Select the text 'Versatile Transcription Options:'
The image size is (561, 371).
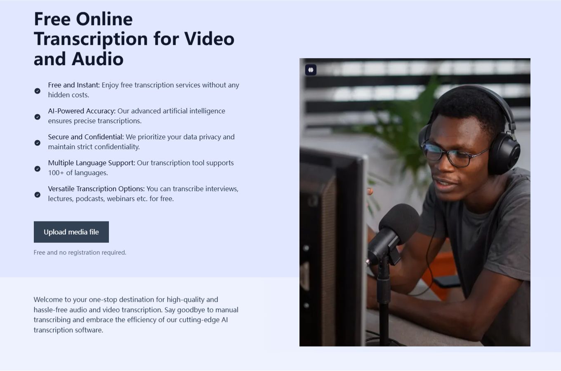(x=96, y=189)
